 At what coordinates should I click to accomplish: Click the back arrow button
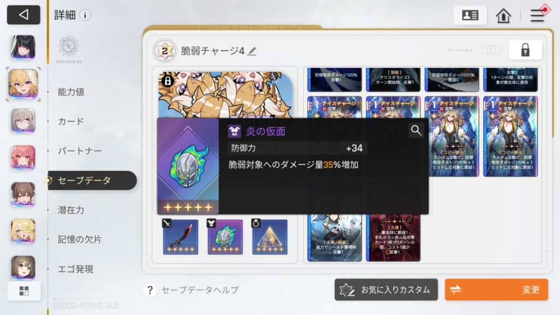pyautogui.click(x=24, y=15)
